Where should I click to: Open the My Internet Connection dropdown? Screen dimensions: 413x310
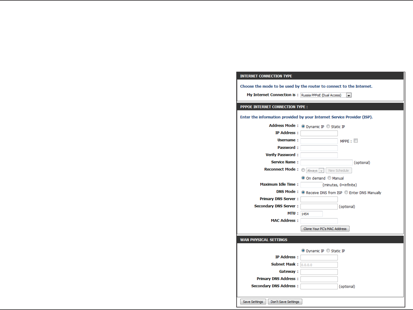326,95
